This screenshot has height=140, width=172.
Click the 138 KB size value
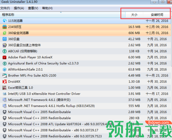[134, 51]
